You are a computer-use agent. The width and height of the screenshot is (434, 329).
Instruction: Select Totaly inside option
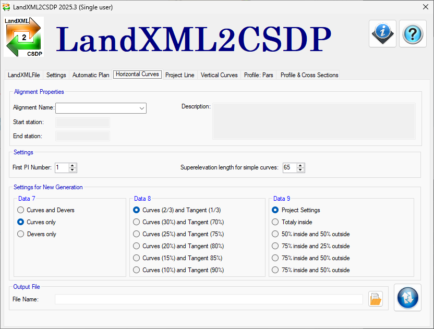point(276,222)
